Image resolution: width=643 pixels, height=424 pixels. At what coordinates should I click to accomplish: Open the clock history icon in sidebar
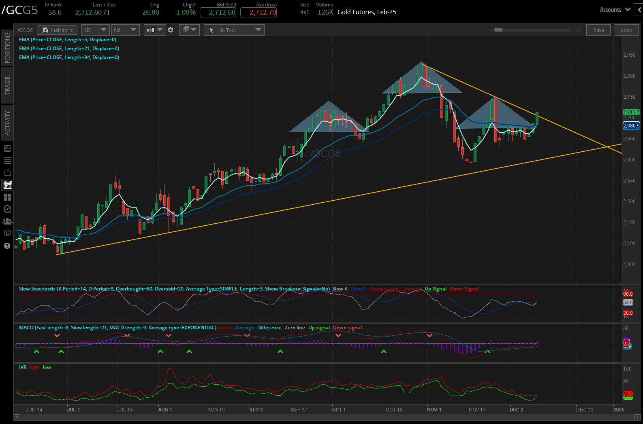pyautogui.click(x=7, y=209)
